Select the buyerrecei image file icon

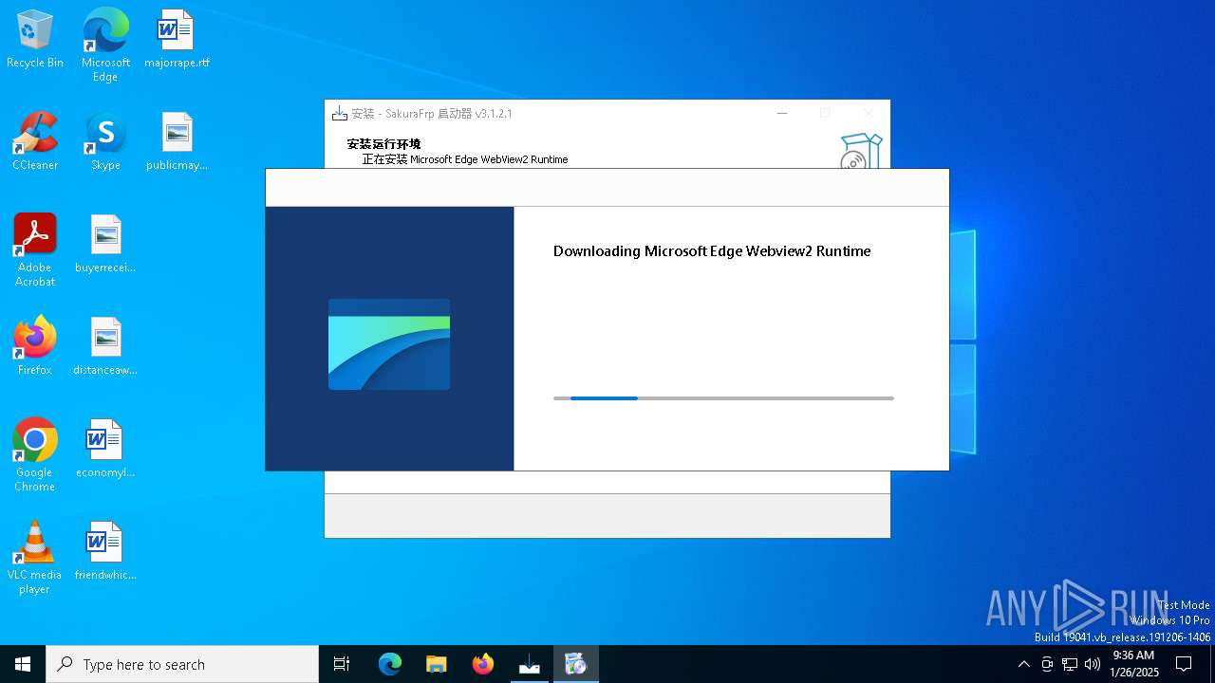point(105,244)
